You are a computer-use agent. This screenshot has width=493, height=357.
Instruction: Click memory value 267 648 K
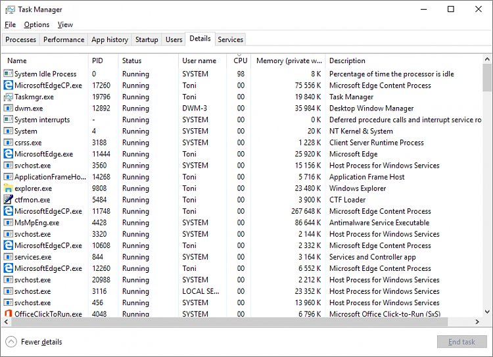click(x=306, y=211)
